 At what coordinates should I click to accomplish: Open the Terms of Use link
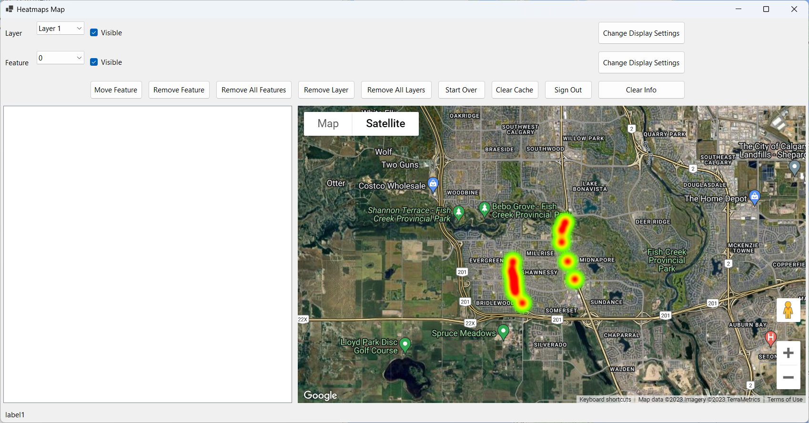(785, 400)
